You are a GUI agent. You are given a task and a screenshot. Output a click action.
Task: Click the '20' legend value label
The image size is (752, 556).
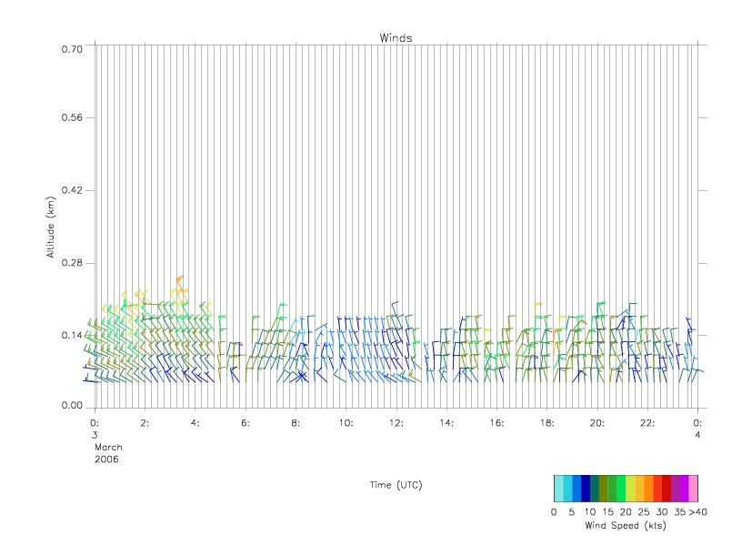[626, 511]
